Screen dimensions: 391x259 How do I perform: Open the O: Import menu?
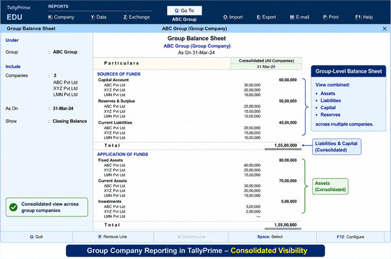[233, 17]
